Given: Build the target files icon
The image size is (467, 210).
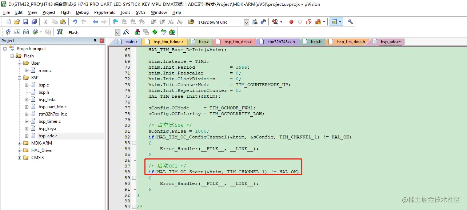Looking at the screenshot, I should 17,32.
